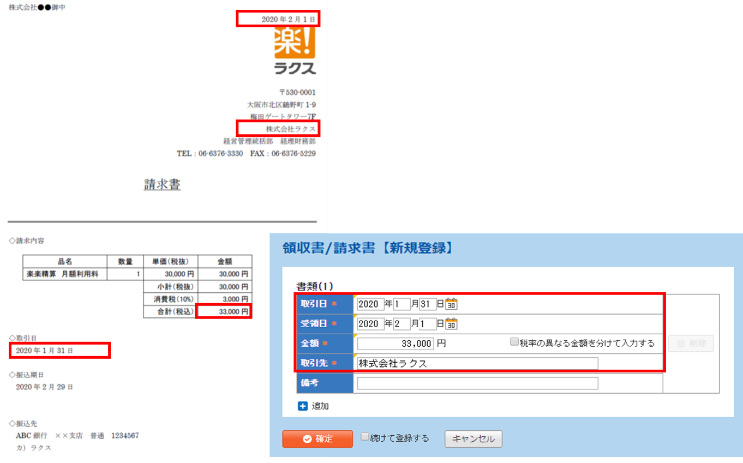Click the plus icon next to 追加

point(303,406)
